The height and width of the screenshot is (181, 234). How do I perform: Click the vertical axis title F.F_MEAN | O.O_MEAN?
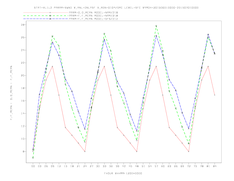coord(11,93)
